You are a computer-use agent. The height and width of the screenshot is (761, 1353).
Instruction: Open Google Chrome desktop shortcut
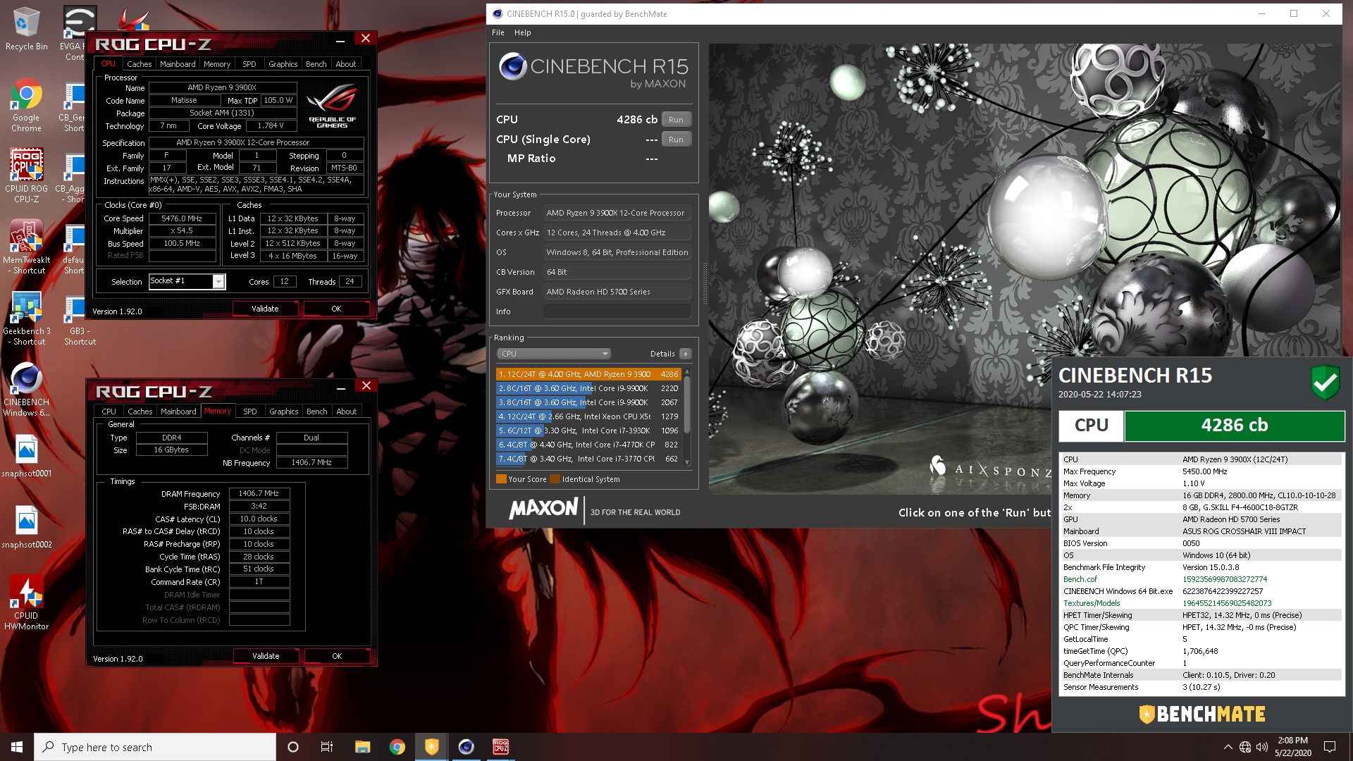[x=26, y=105]
